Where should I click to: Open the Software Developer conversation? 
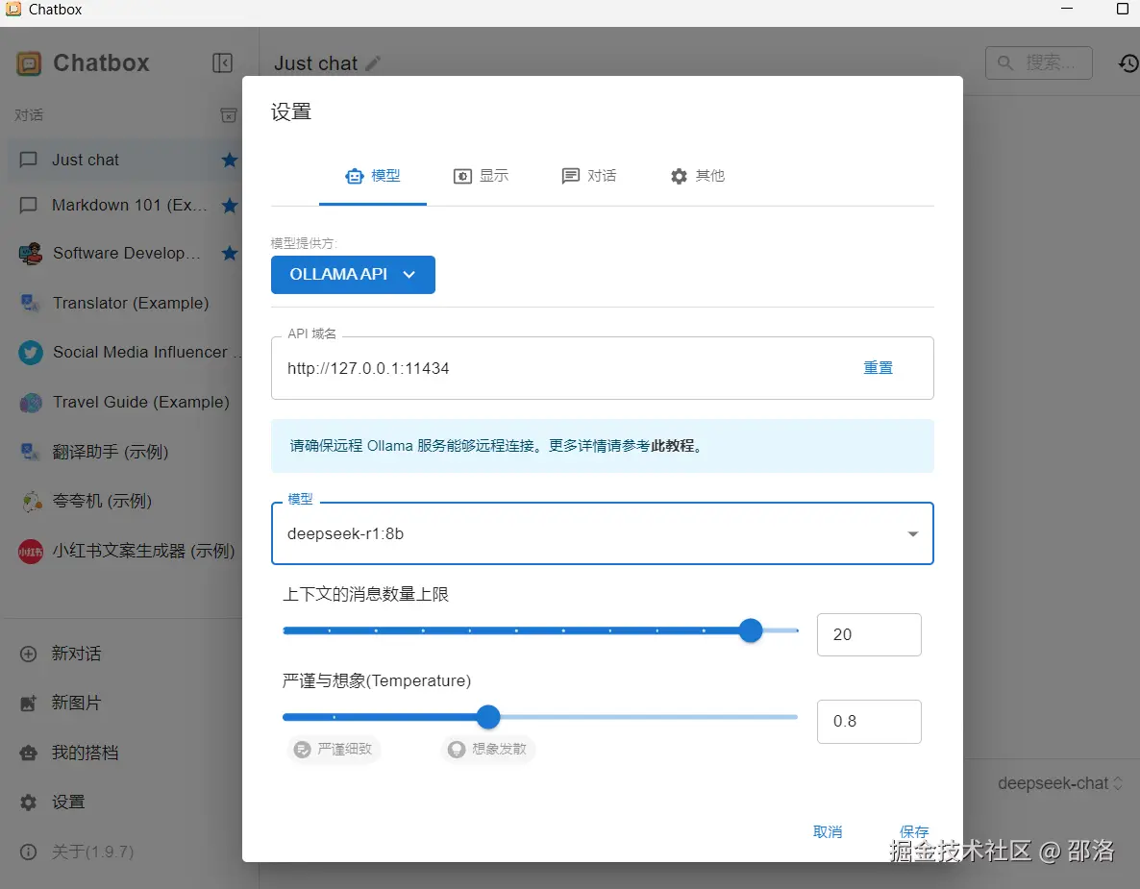tap(125, 253)
